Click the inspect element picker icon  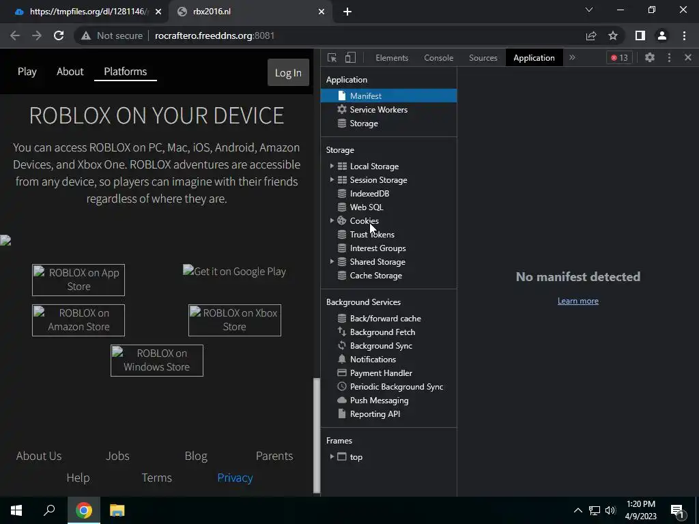(332, 57)
